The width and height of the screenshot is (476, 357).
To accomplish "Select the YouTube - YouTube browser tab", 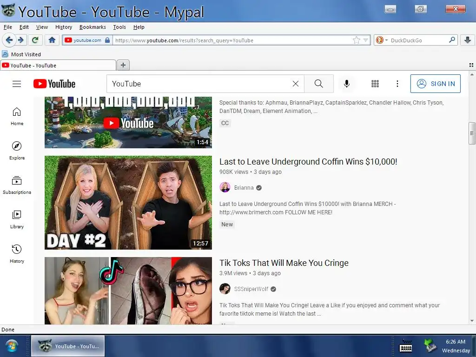I will tap(58, 65).
